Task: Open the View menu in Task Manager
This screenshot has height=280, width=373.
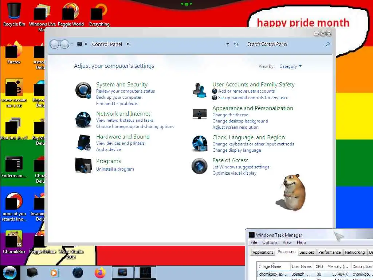Action: 287,242
